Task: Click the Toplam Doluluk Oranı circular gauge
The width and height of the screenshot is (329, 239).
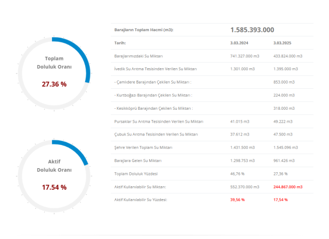Action: 54,72
